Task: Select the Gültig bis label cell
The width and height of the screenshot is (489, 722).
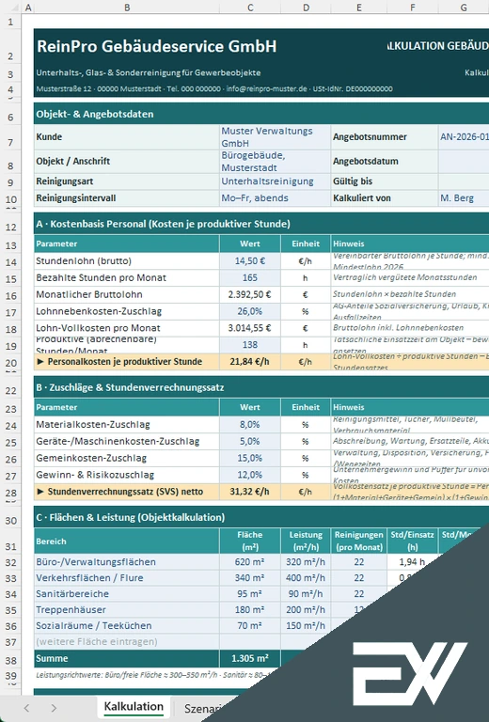Action: [385, 181]
